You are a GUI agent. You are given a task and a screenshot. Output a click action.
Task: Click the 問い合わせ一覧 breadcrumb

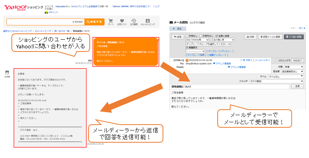click(x=62, y=31)
